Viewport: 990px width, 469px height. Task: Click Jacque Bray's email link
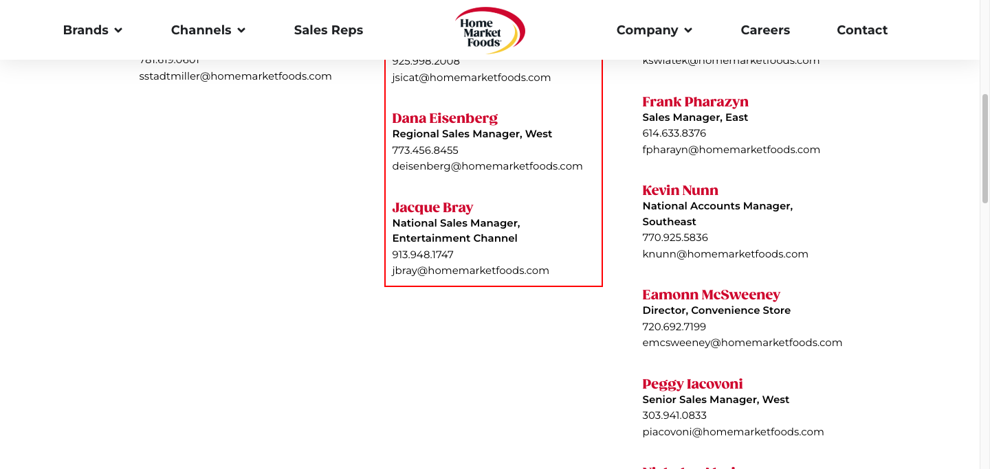(470, 271)
